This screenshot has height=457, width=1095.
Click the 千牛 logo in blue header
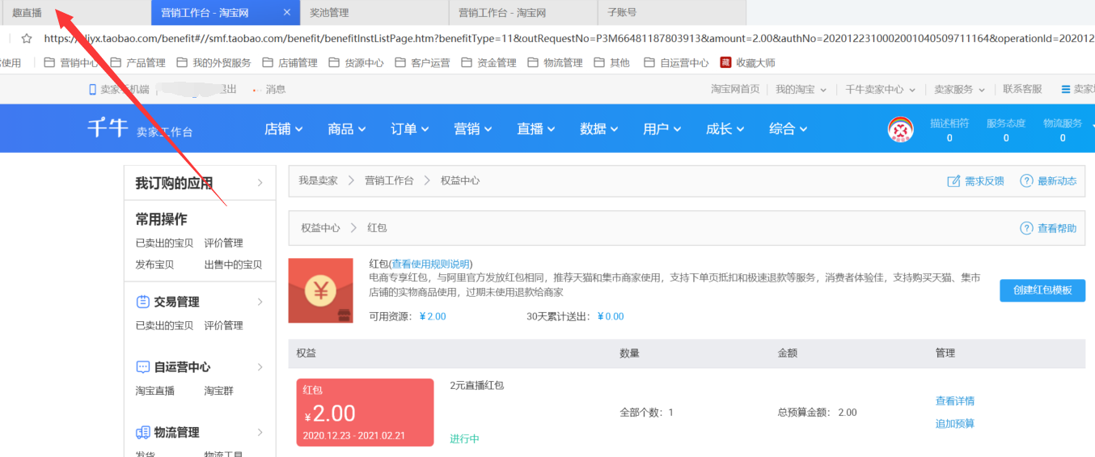coord(108,128)
